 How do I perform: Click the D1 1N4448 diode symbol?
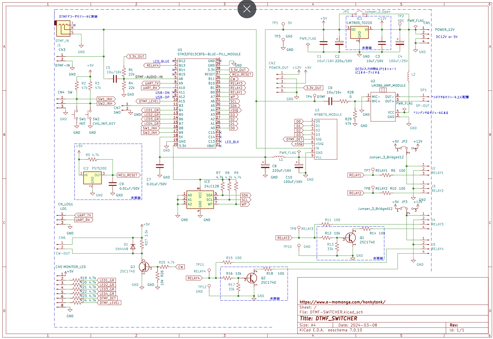click(133, 246)
